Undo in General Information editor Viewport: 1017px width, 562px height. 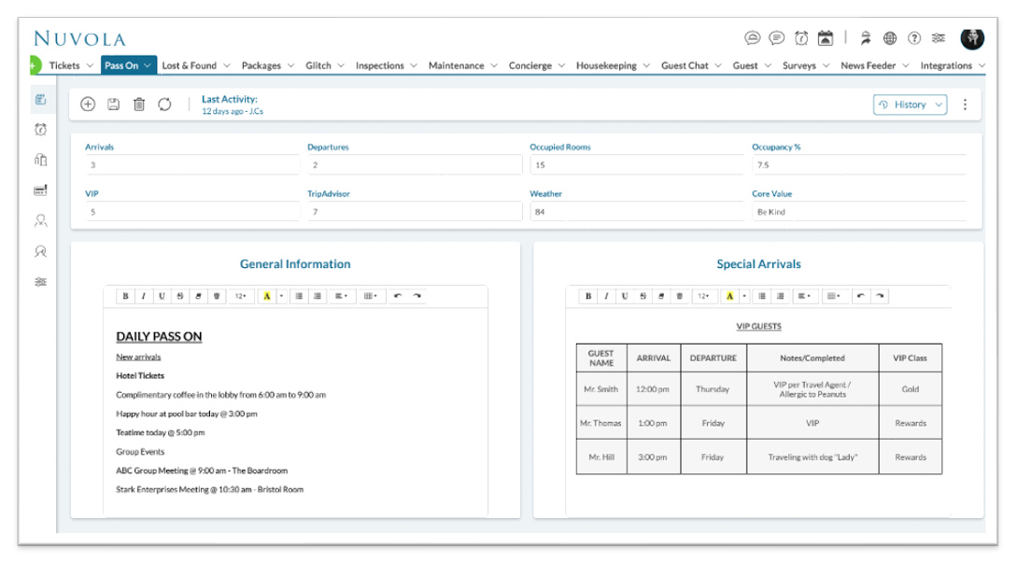coord(398,296)
